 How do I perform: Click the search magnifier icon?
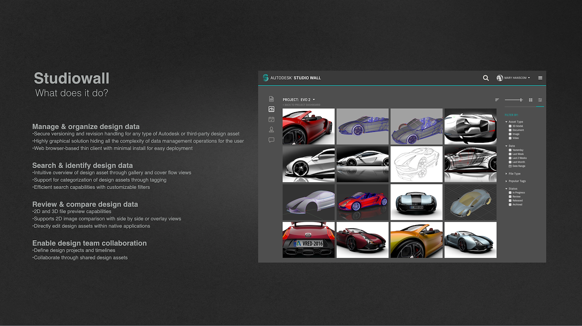(x=486, y=78)
